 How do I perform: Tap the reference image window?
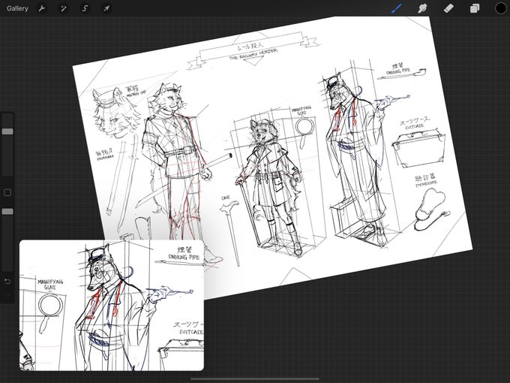coord(112,305)
